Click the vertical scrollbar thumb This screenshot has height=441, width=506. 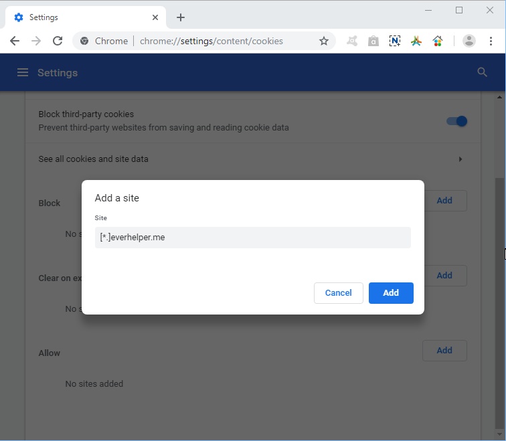pos(499,302)
